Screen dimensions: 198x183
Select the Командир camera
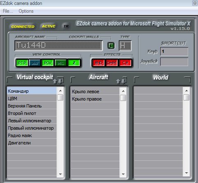pos(32,91)
